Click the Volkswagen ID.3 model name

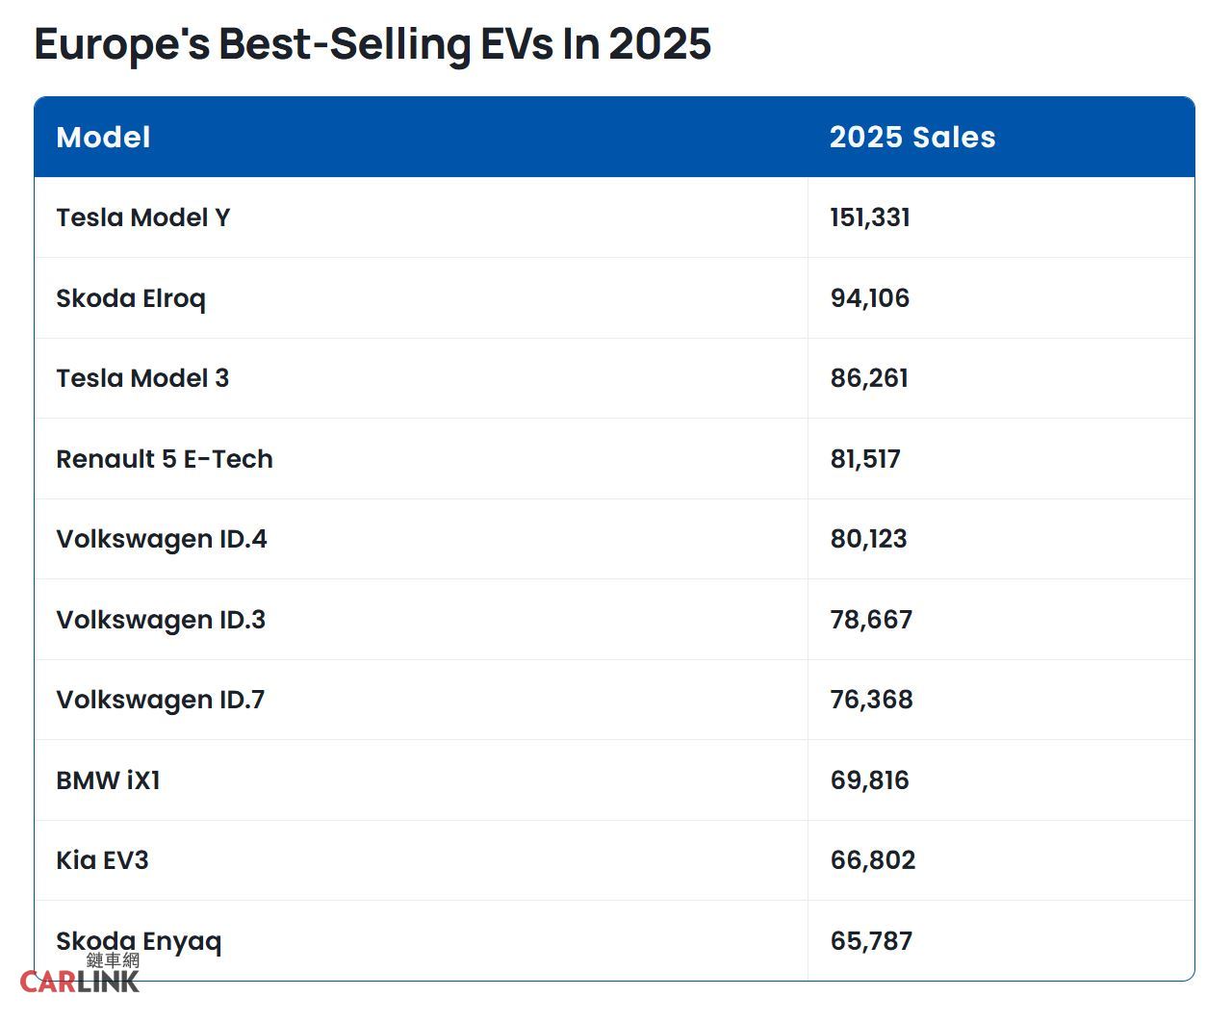coord(161,620)
